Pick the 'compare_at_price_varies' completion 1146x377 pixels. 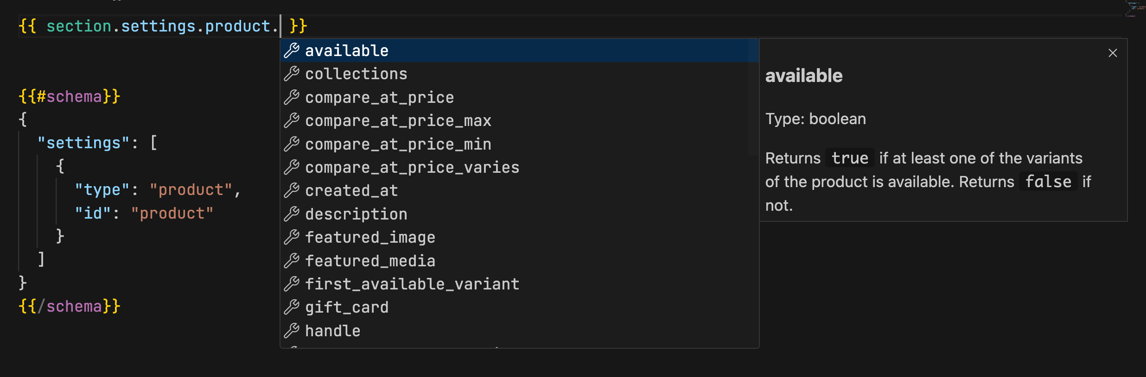(412, 167)
